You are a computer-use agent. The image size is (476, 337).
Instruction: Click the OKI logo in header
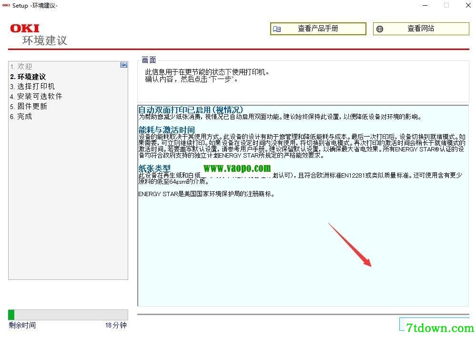(25, 28)
